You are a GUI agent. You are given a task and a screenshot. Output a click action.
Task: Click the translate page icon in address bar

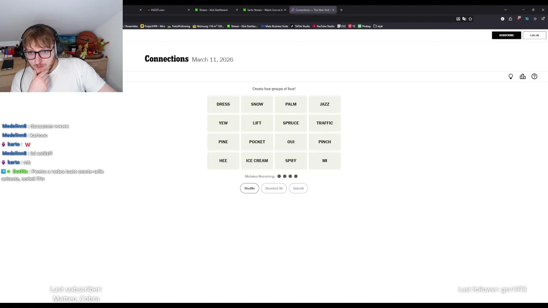point(464,19)
